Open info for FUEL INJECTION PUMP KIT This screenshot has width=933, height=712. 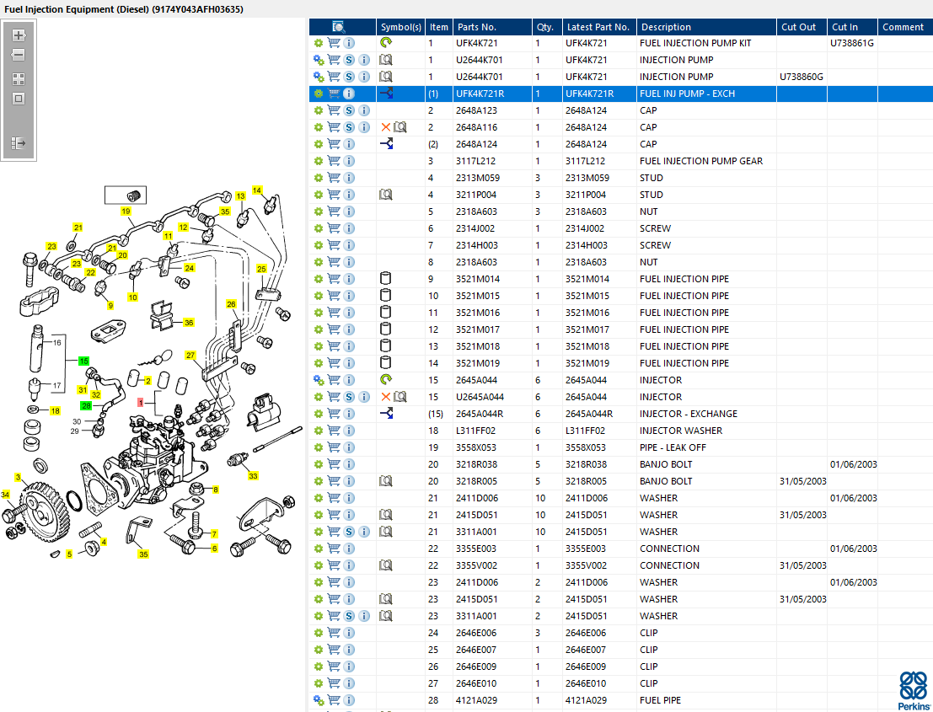pyautogui.click(x=349, y=43)
